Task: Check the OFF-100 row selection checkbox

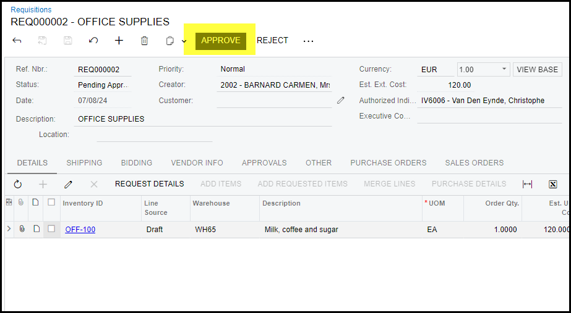Action: coord(51,229)
